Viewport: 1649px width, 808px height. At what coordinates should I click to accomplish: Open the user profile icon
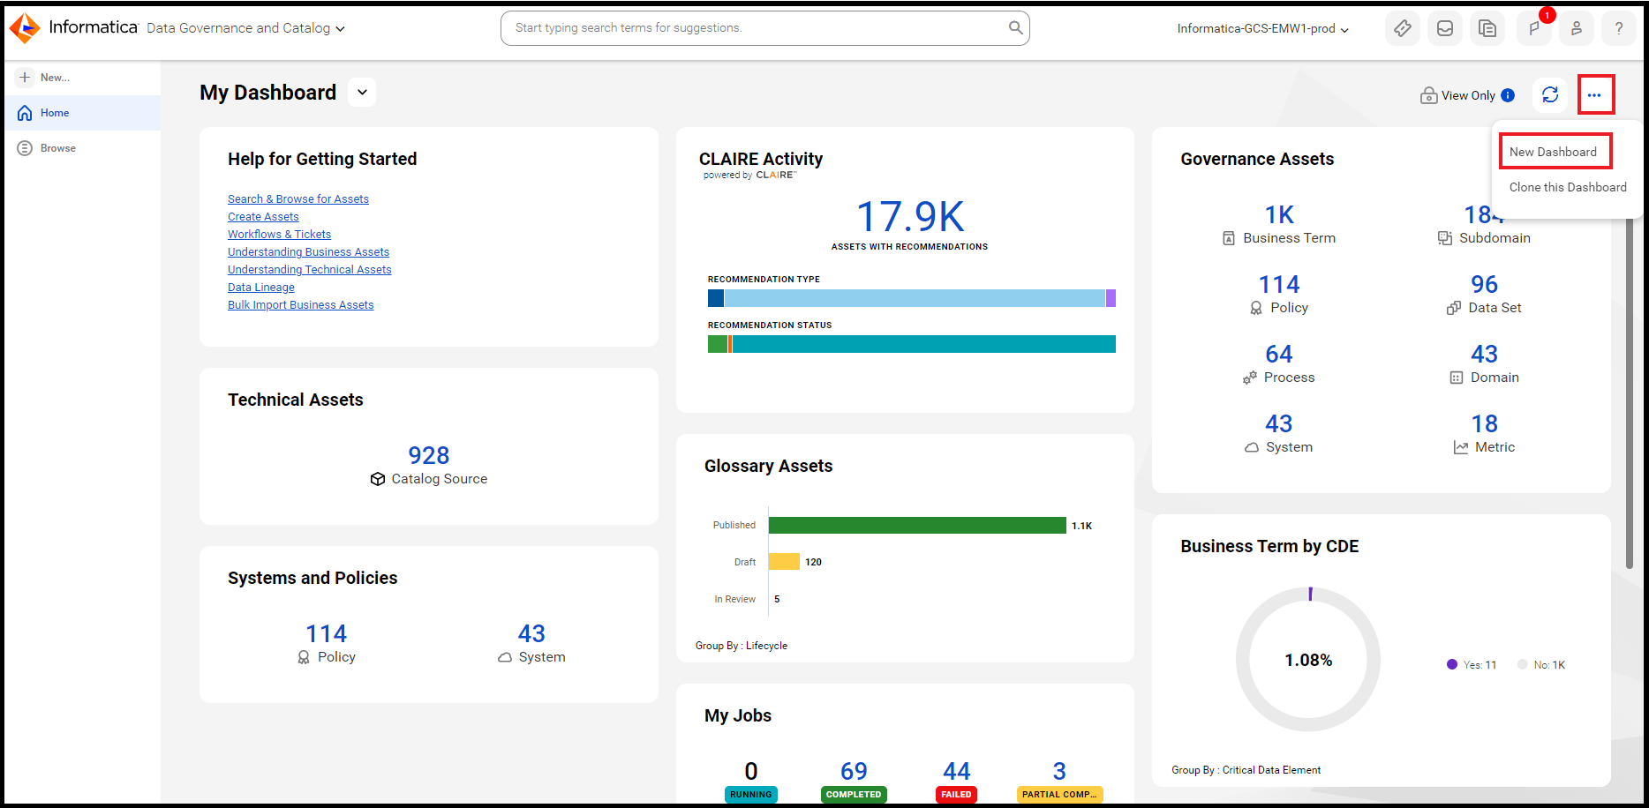click(x=1577, y=28)
